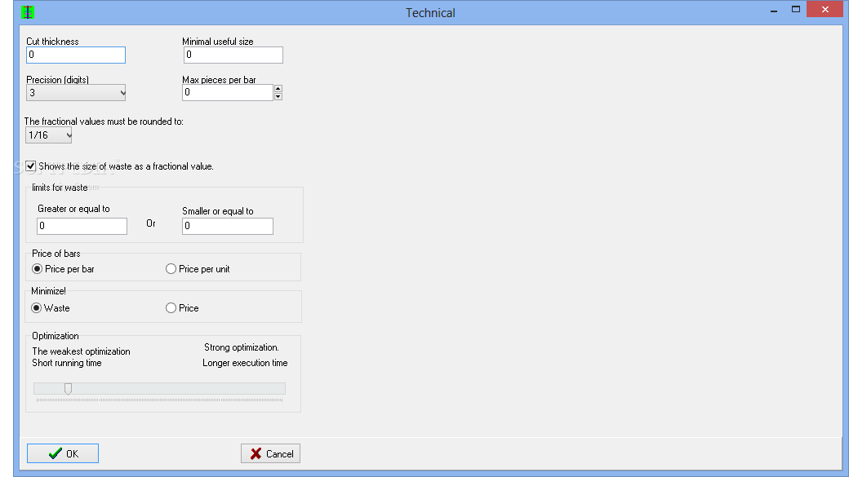849x477 pixels.
Task: Click the Optimization slider thumb
Action: [69, 389]
